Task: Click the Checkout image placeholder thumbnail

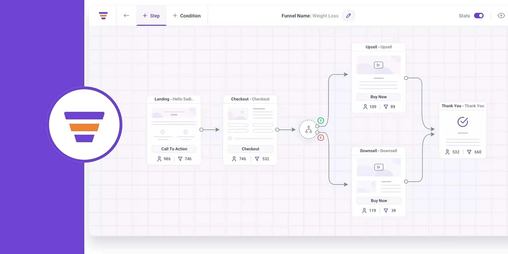Action: 238,114
